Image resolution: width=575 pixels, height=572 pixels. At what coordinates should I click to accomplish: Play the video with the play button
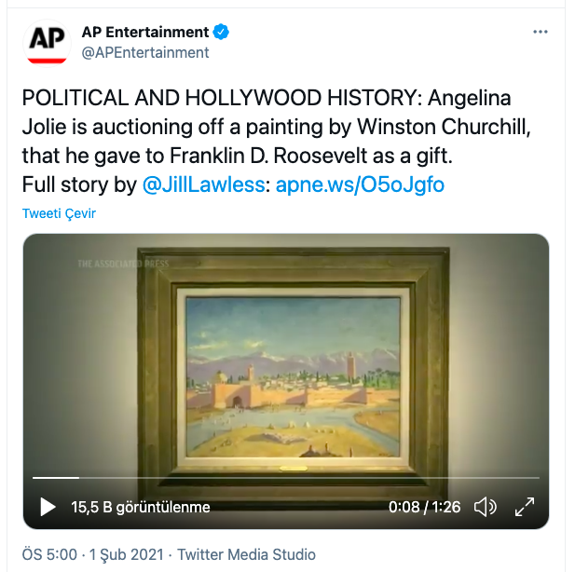(48, 508)
